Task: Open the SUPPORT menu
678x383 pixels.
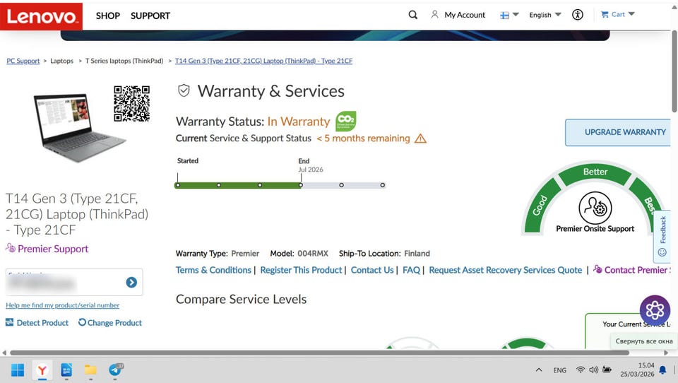Action: (150, 16)
